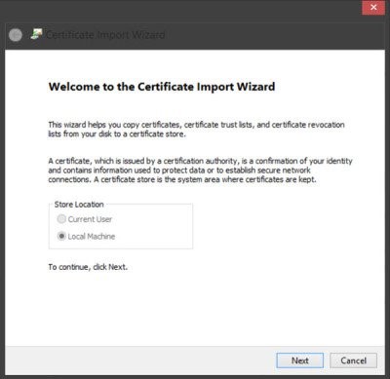
Task: Click the 'Current User' label text
Action: [x=90, y=219]
